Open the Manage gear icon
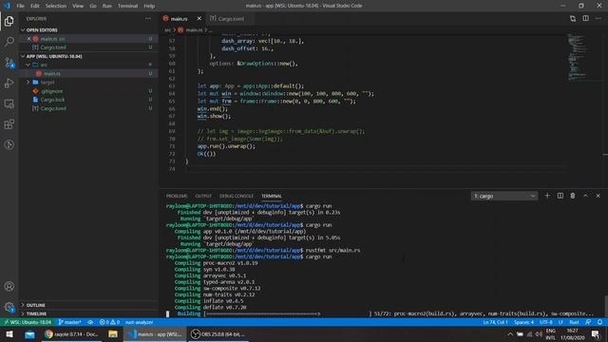The image size is (608, 342). [x=9, y=307]
